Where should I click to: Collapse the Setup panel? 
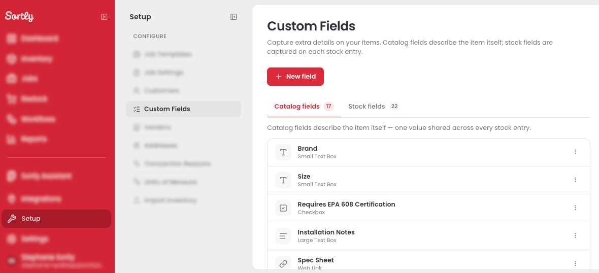234,17
